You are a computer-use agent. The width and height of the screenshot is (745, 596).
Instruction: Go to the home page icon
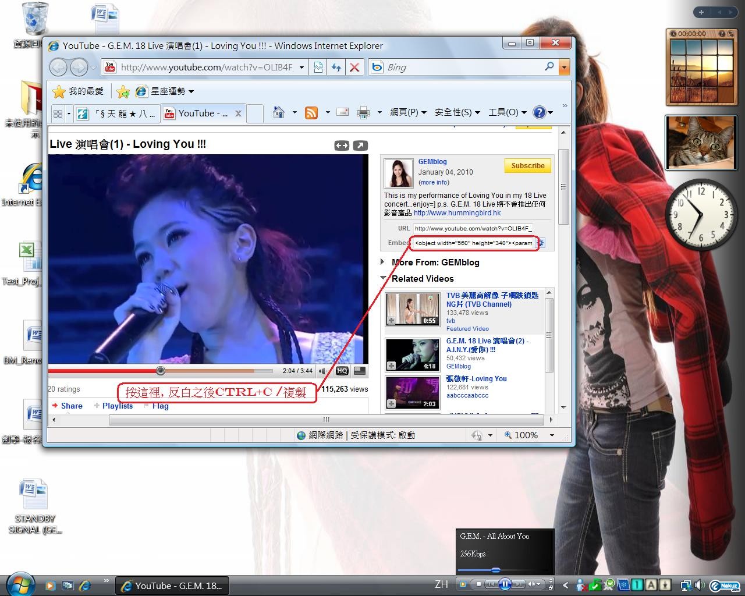279,112
